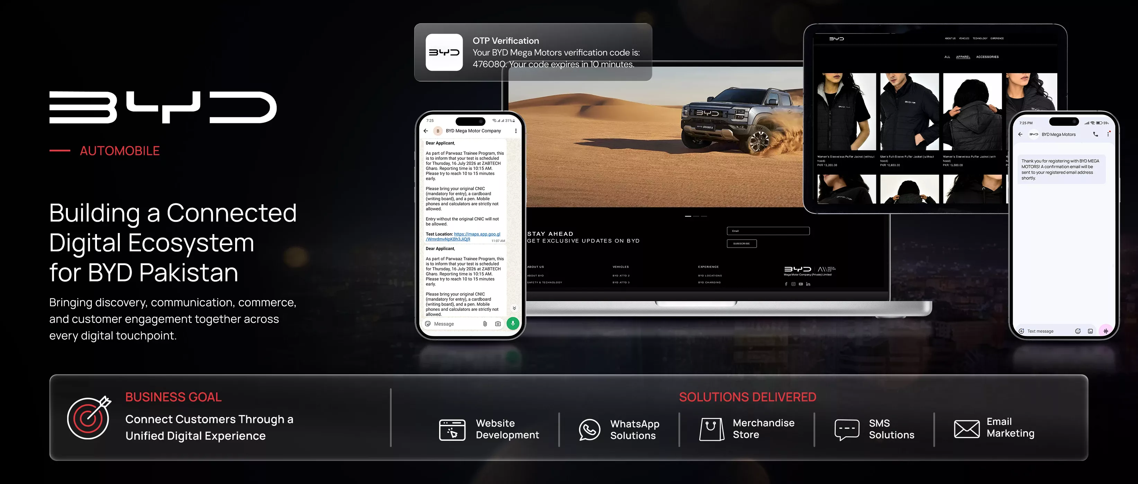1138x484 pixels.
Task: Open three-dot menu in WhatsApp chat
Action: coord(516,131)
